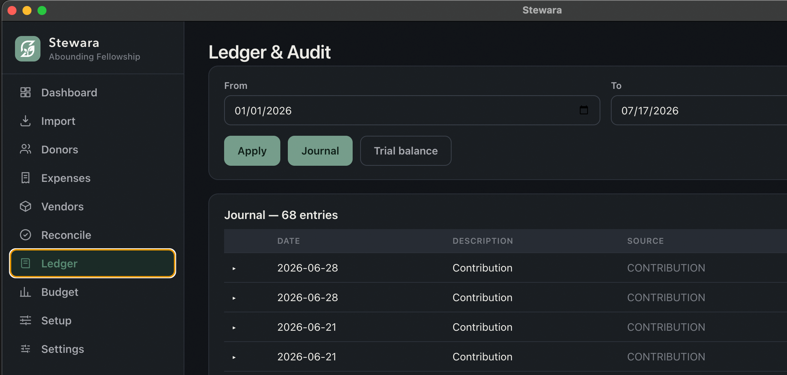Viewport: 787px width, 375px height.
Task: Open the Vendors page
Action: [93, 206]
